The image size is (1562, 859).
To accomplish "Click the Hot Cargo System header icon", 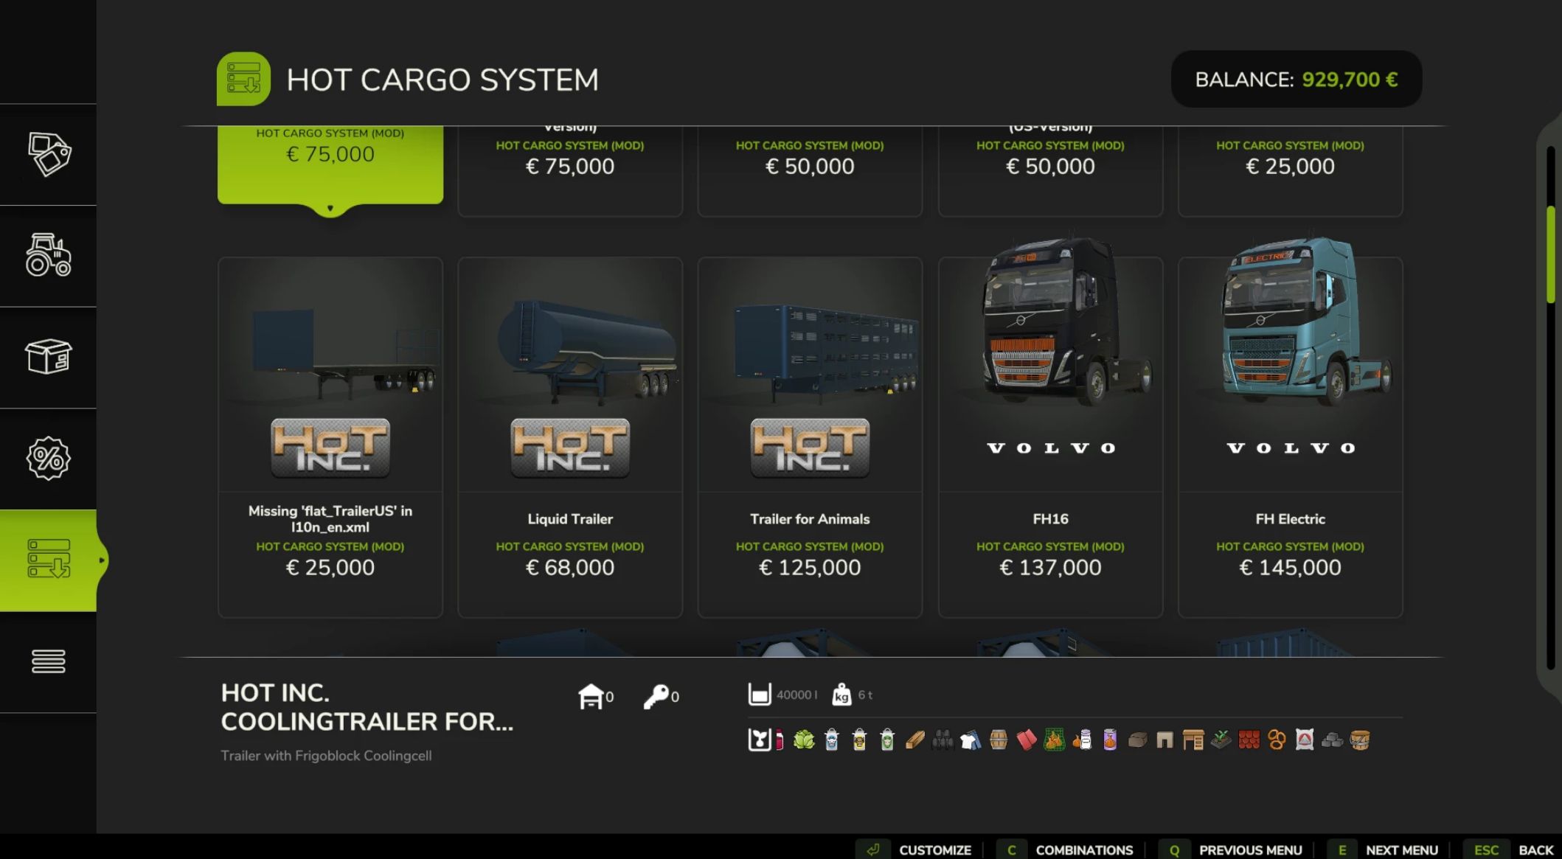I will (x=243, y=79).
